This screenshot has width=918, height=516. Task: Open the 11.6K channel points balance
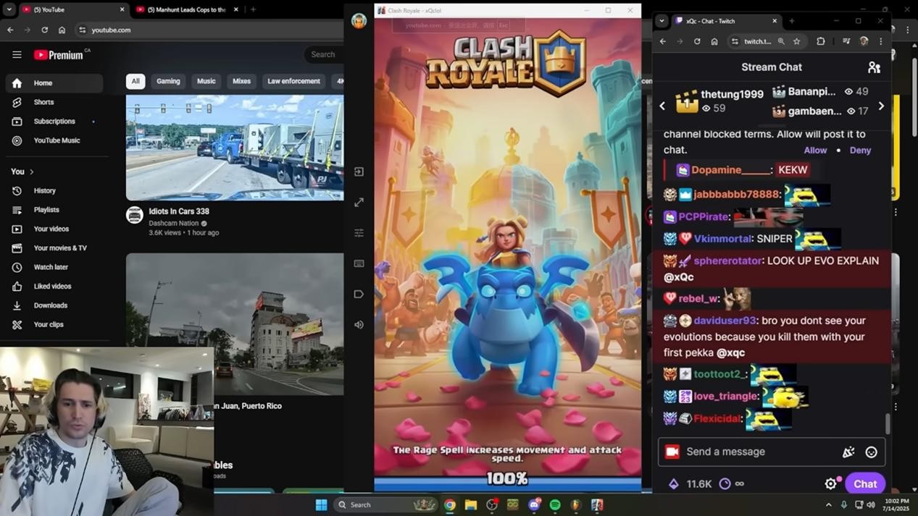point(690,484)
